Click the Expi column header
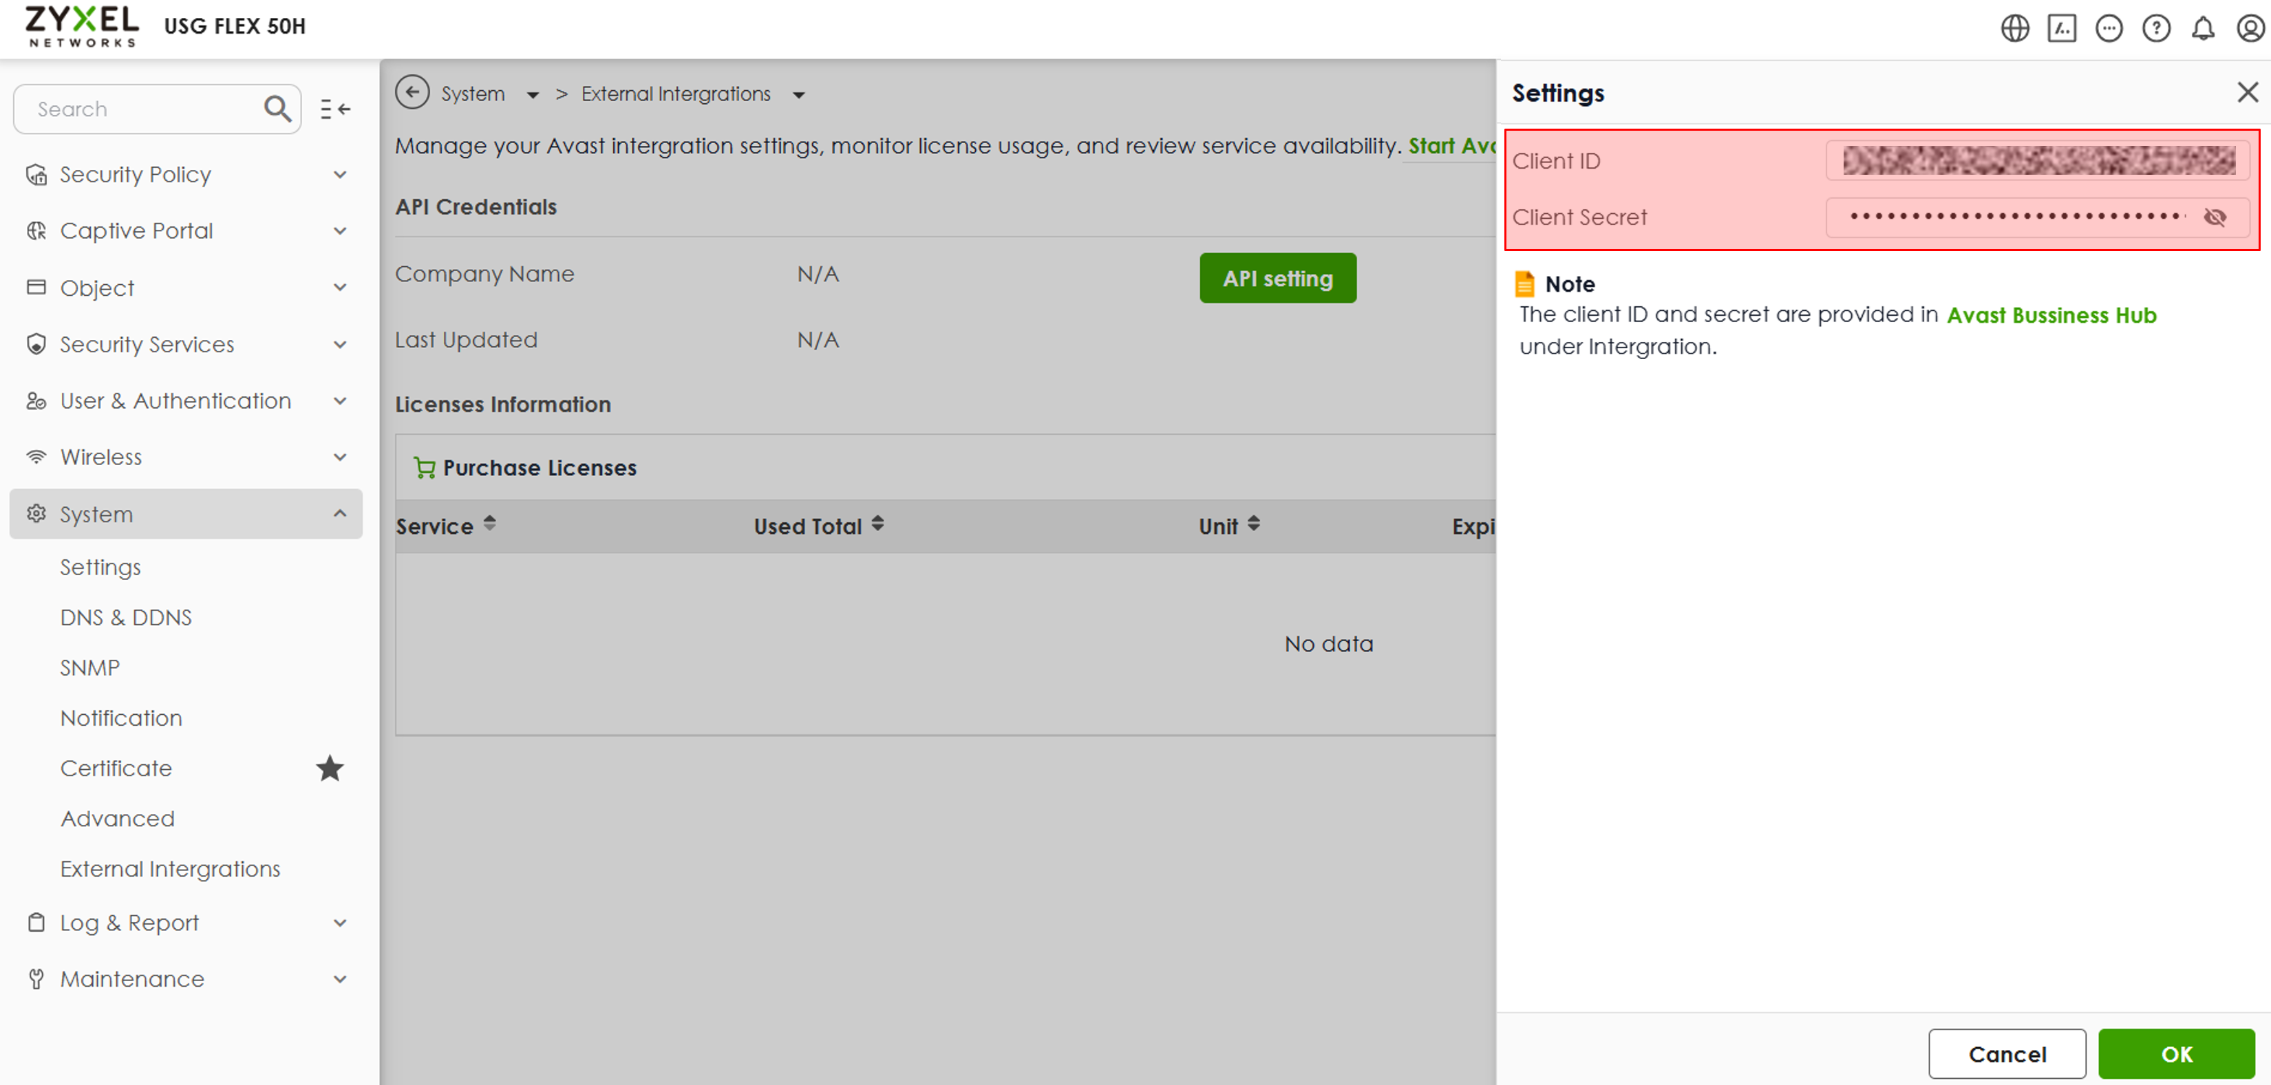2271x1085 pixels. tap(1474, 526)
